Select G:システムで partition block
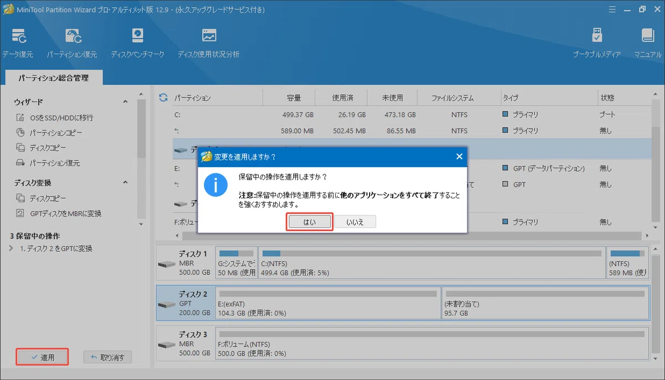The image size is (665, 380). point(237,263)
